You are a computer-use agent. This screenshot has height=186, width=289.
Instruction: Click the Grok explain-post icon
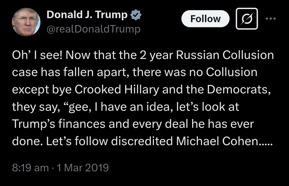click(247, 19)
